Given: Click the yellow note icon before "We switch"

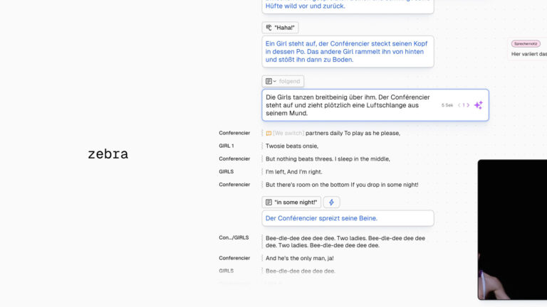Looking at the screenshot, I should point(269,134).
